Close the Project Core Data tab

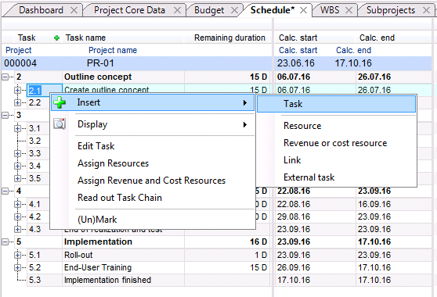coord(177,11)
